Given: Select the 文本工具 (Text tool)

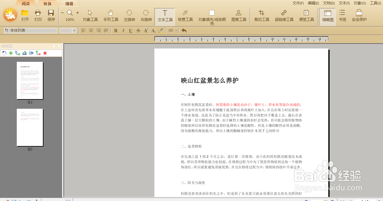Looking at the screenshot, I should (x=164, y=16).
